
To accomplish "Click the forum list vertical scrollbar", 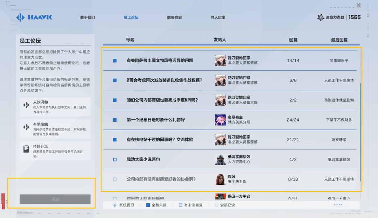I will [x=360, y=132].
